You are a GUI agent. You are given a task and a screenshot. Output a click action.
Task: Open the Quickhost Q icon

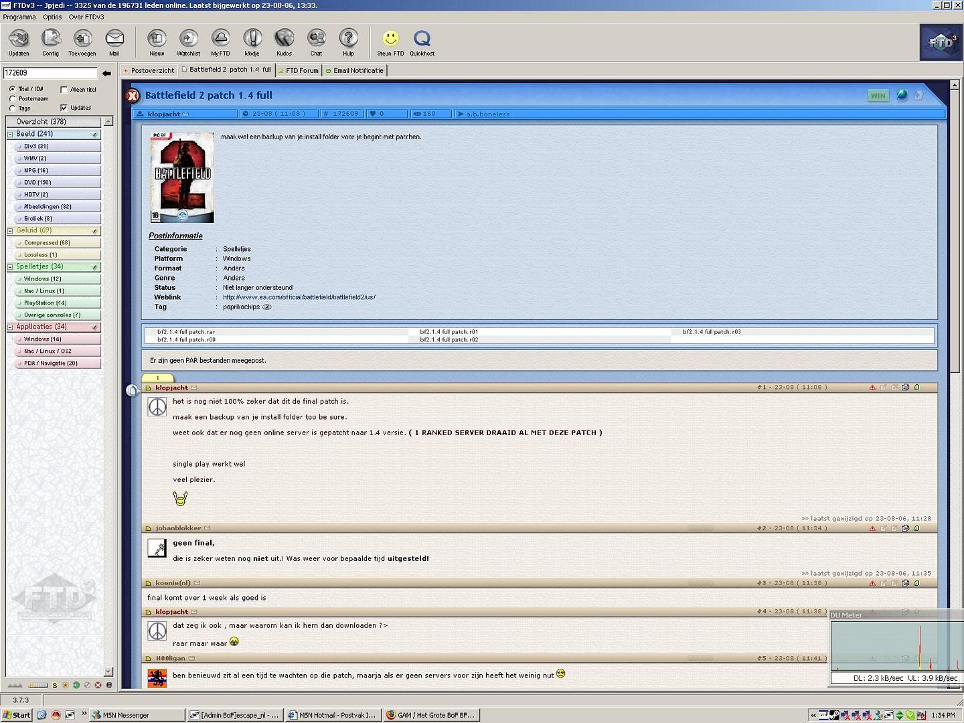coord(422,42)
